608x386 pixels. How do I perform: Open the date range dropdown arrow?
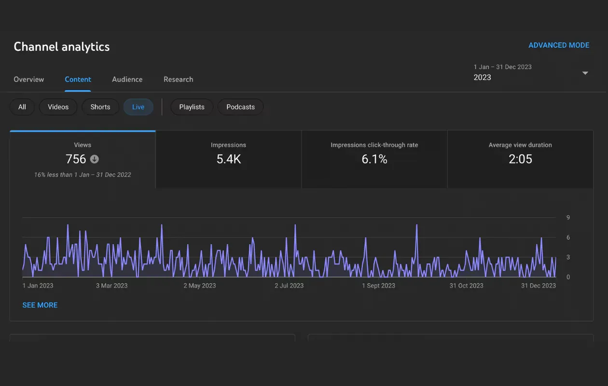click(585, 73)
